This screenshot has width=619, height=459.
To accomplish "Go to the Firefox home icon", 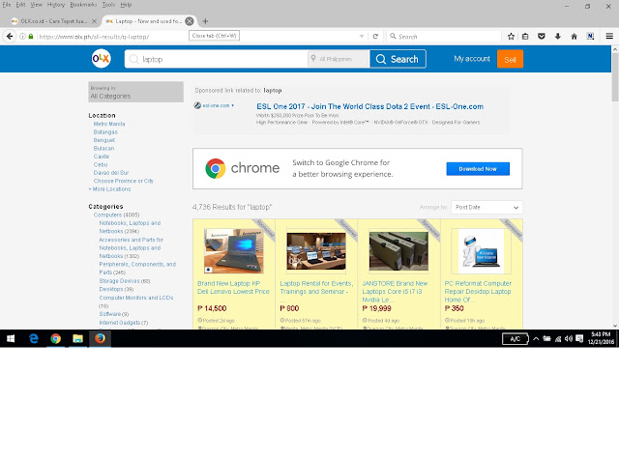I will tap(574, 37).
